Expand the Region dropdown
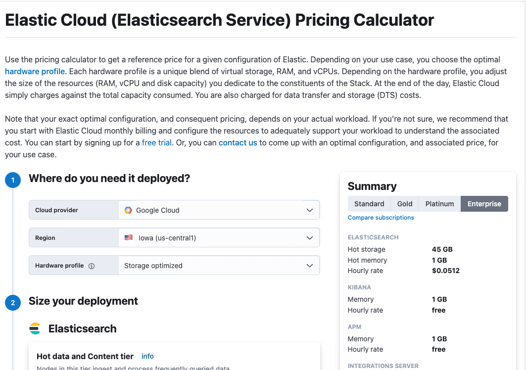The width and height of the screenshot is (526, 370). [x=218, y=237]
